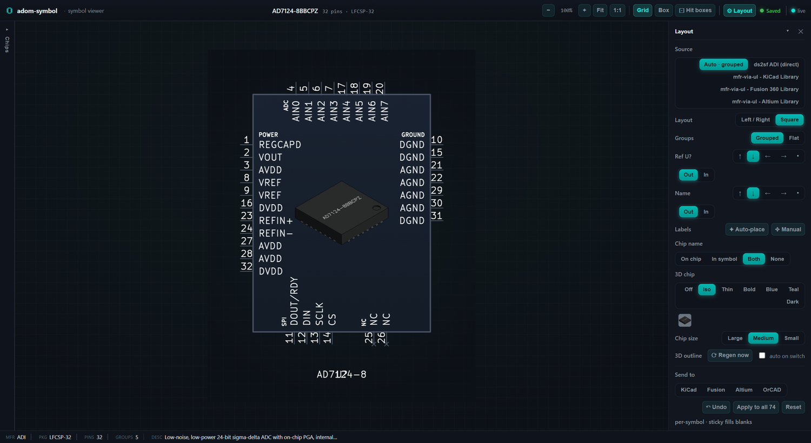Turn 3D chip Off

(688, 290)
